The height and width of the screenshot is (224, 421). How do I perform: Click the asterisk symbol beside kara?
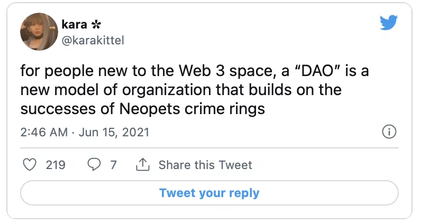96,25
